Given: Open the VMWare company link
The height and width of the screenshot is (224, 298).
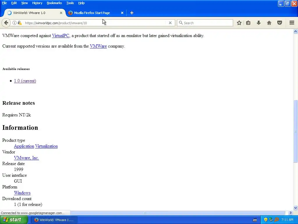Looking at the screenshot, I should tap(98, 46).
